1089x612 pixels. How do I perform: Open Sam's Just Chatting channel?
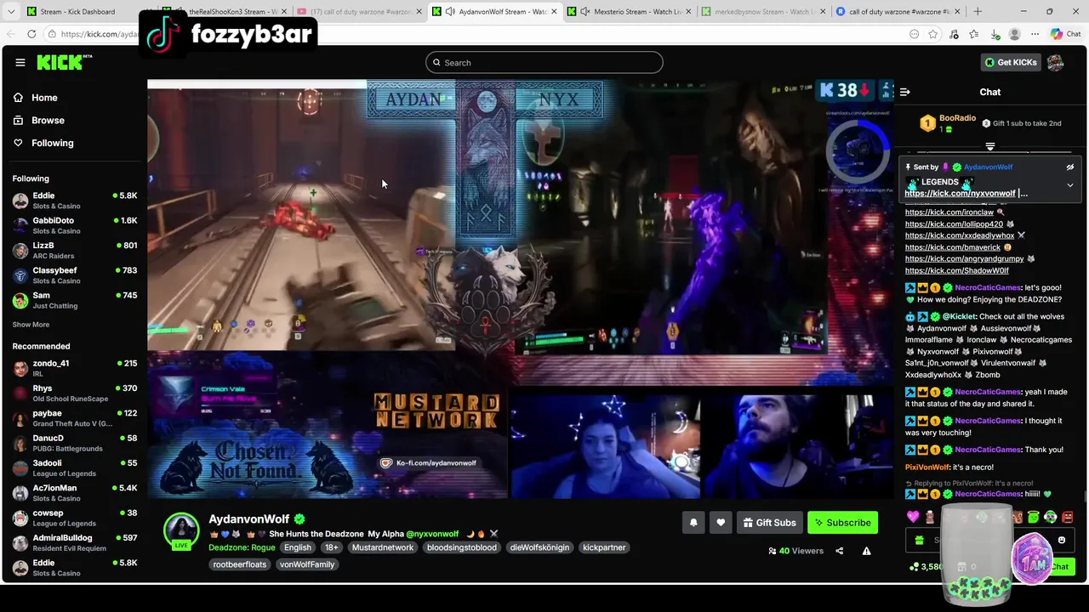74,300
